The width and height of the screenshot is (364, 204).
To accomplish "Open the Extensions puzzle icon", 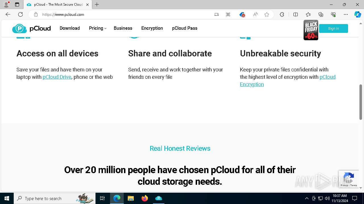I will [x=282, y=14].
